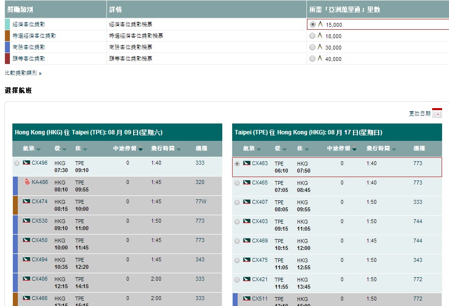
Task: Click the calendar icon beside 更改日期
Action: coord(437,113)
